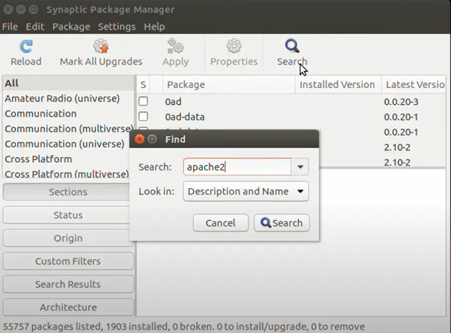This screenshot has height=333, width=451.
Task: Click the Custom Filters button
Action: 68,262
